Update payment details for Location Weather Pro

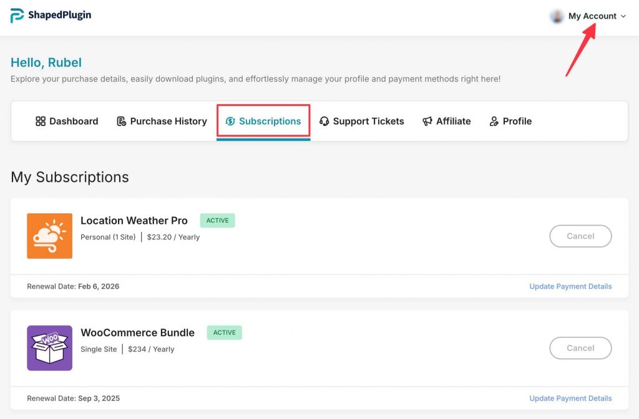coord(570,286)
